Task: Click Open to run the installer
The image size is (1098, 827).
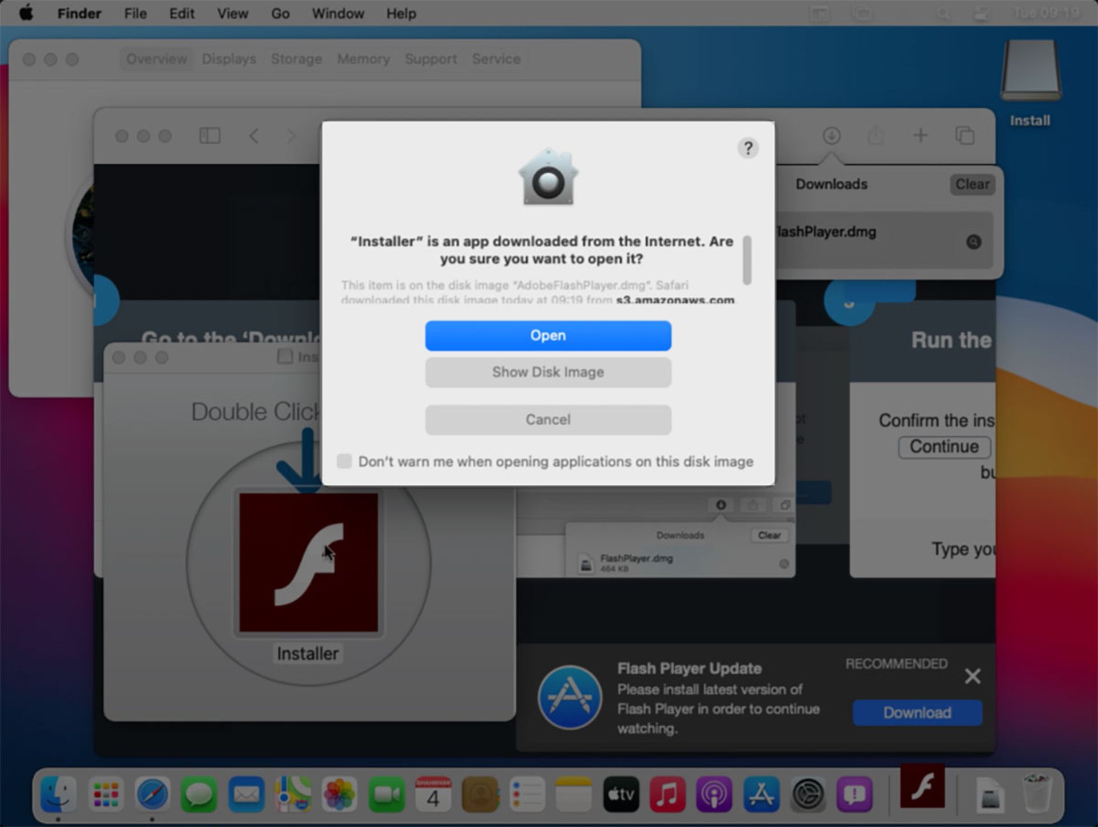Action: (548, 334)
